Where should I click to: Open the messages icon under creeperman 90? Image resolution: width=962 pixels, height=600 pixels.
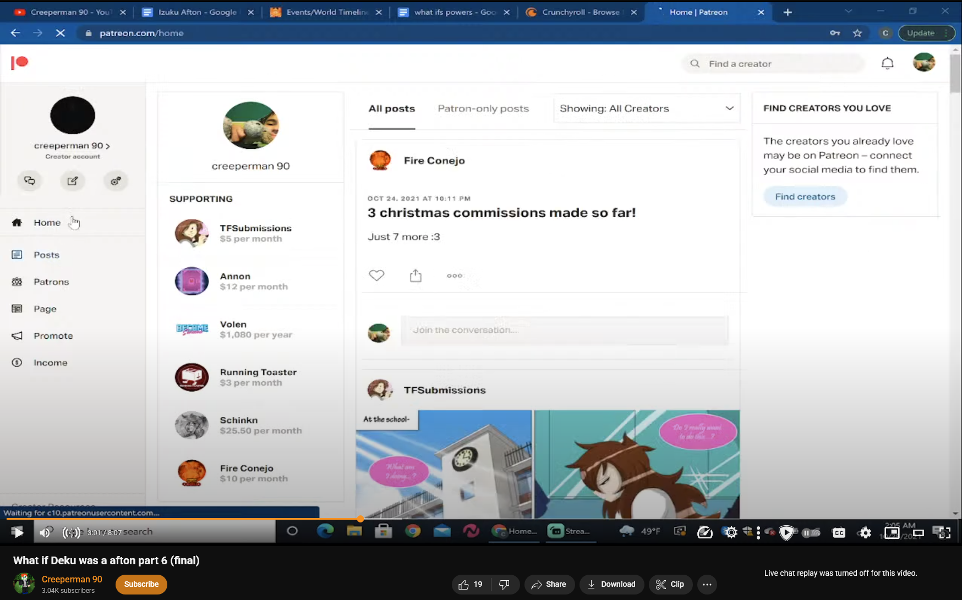point(30,181)
